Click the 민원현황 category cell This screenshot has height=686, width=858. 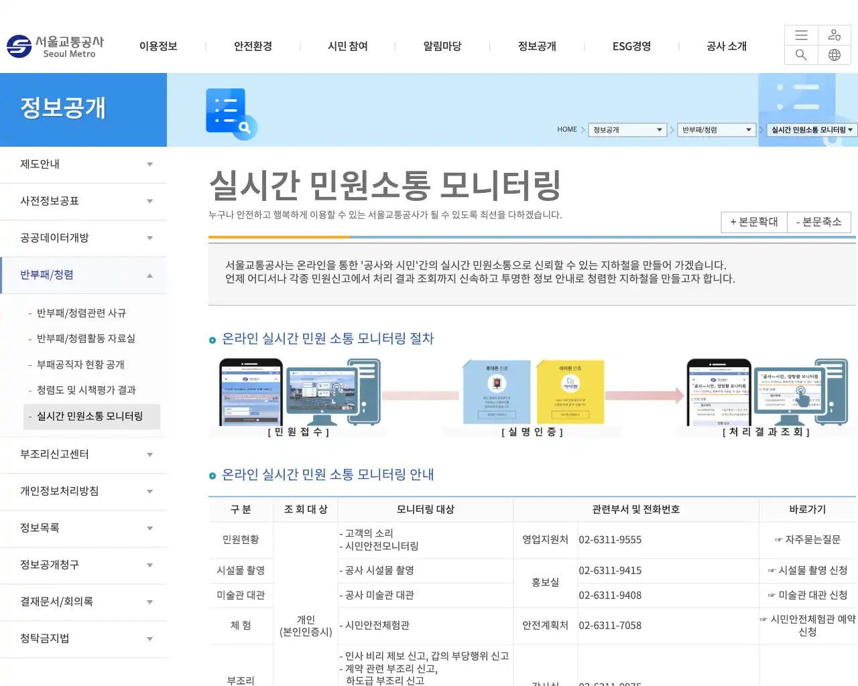241,540
